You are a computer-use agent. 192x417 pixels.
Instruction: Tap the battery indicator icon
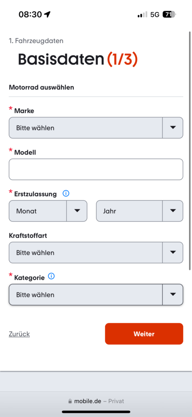coord(170,15)
